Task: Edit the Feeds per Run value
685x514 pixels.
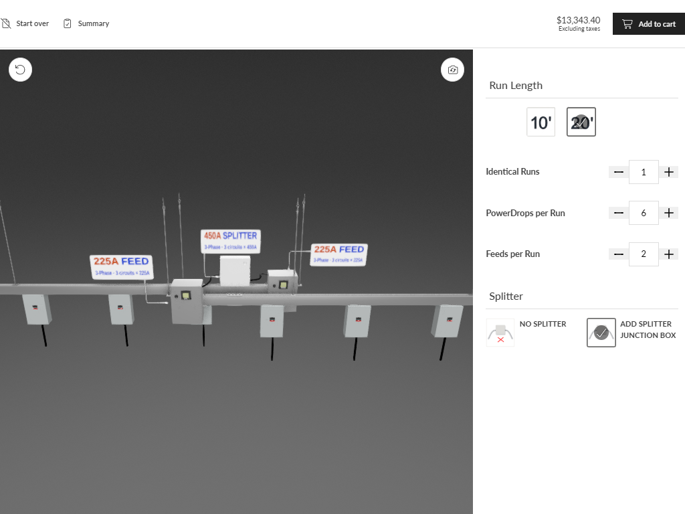Action: click(644, 254)
